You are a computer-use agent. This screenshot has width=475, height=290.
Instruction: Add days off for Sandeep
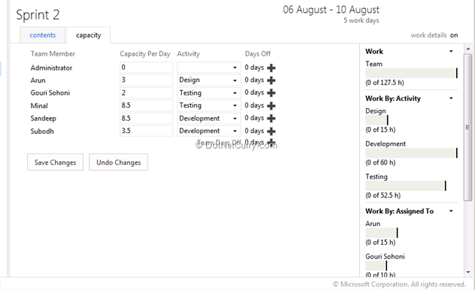pos(271,119)
